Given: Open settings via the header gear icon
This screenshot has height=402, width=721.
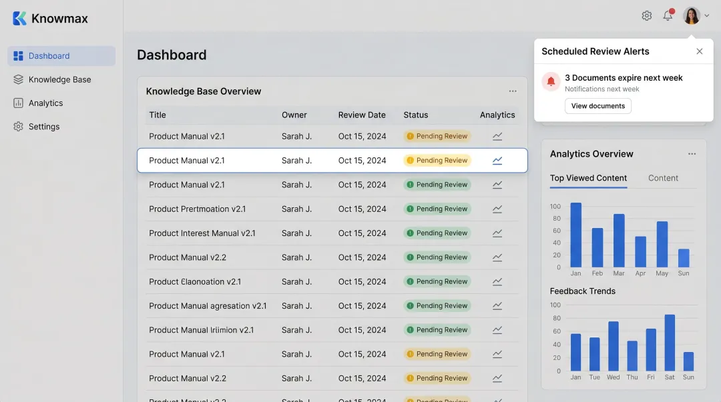Looking at the screenshot, I should click(x=646, y=15).
